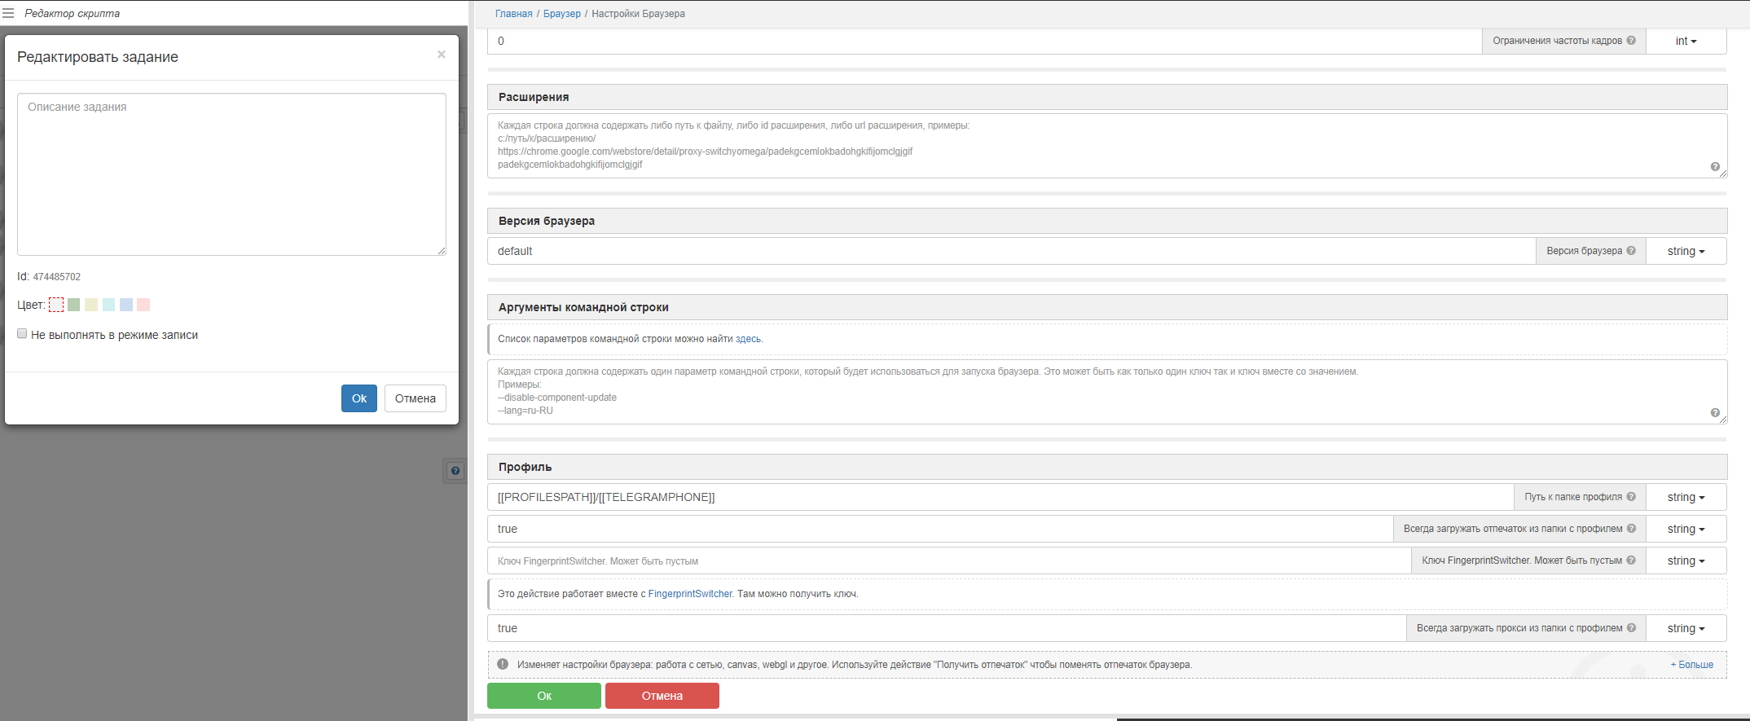The height and width of the screenshot is (721, 1750).
Task: Go to 'Браузер' in breadcrumb
Action: [x=562, y=14]
